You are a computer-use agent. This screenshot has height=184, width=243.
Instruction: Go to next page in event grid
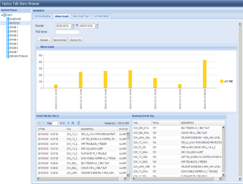coord(69,123)
